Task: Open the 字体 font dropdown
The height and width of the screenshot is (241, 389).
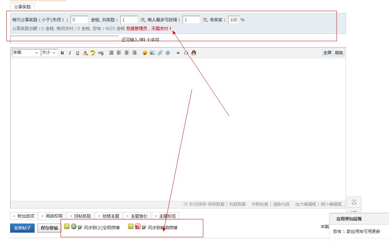Action: pos(26,53)
